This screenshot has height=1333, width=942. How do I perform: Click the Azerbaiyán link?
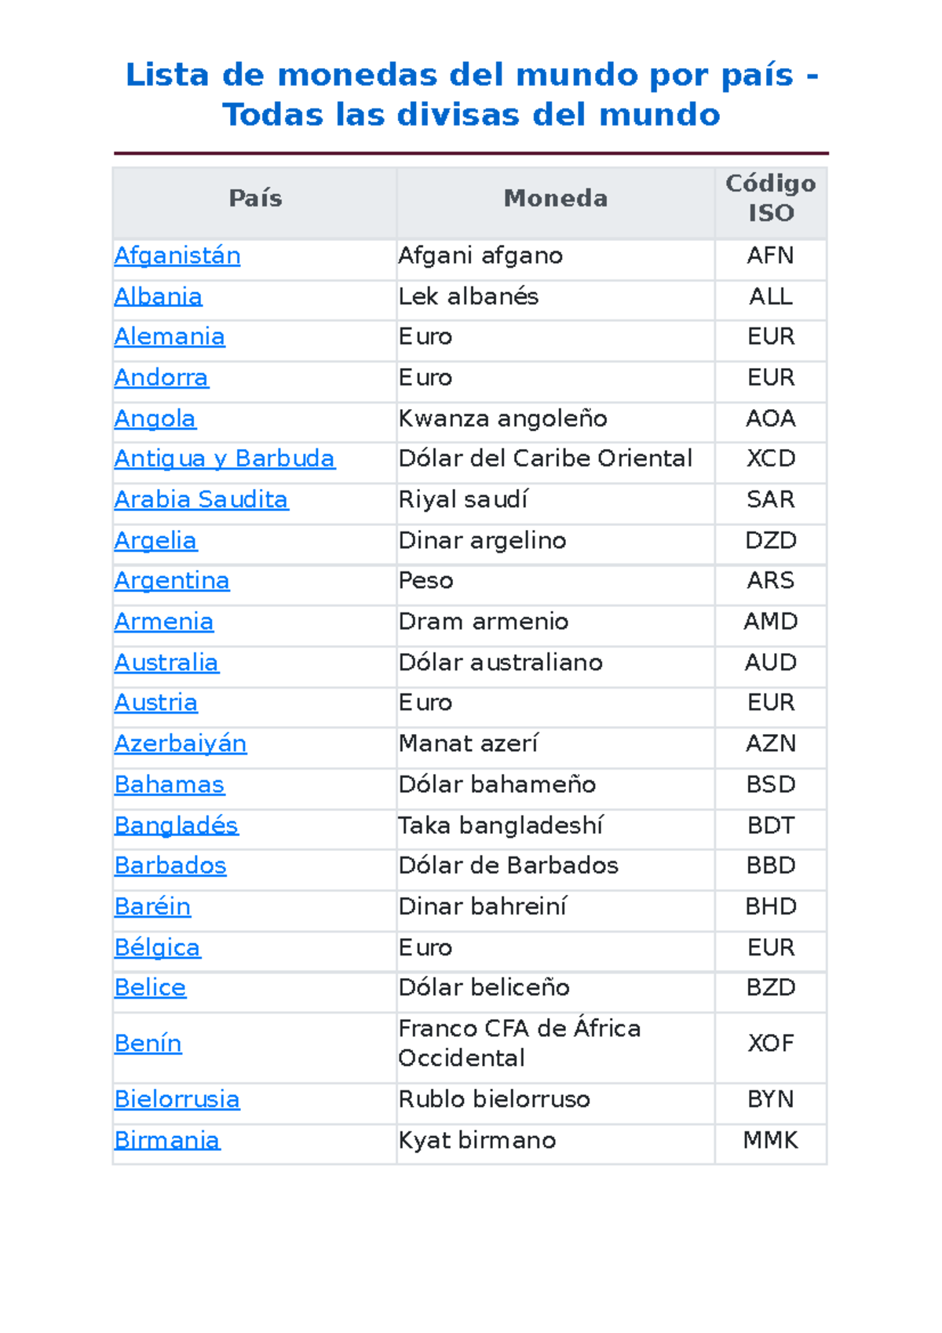coord(181,743)
